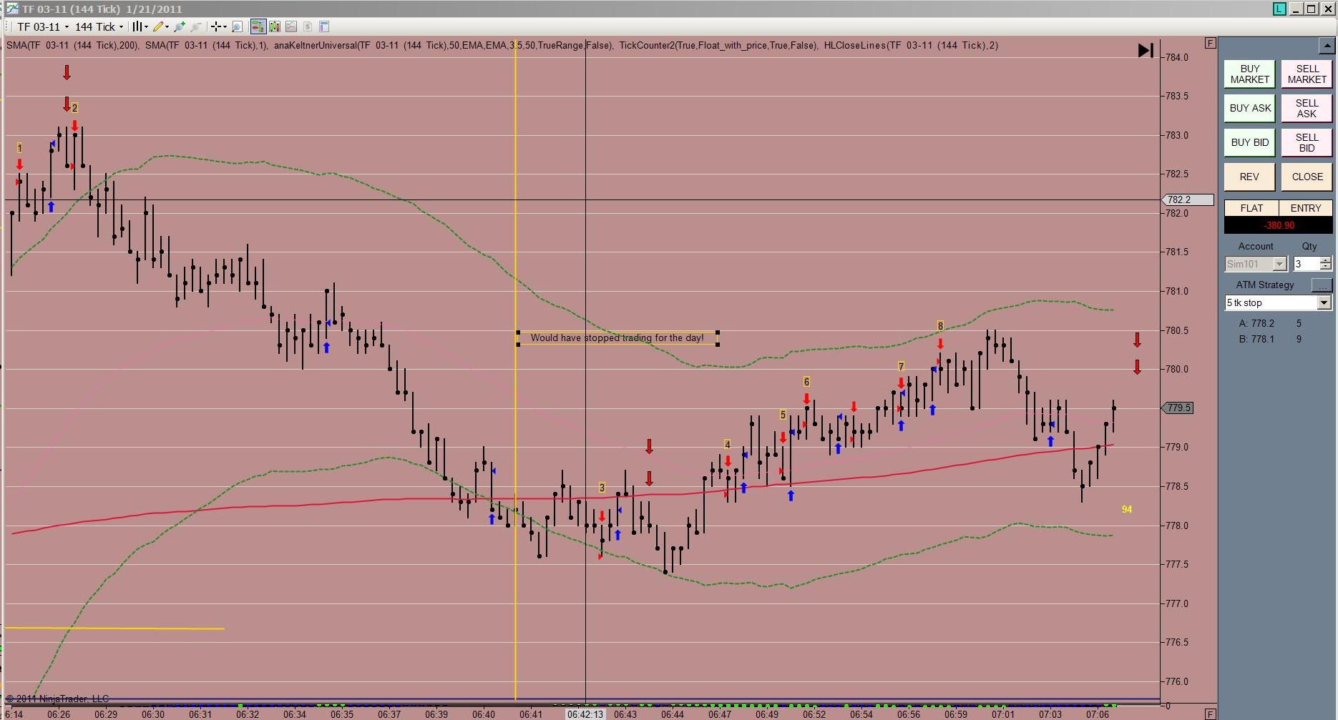Click the ask price A: 778.2
This screenshot has width=1338, height=720.
[x=1256, y=323]
